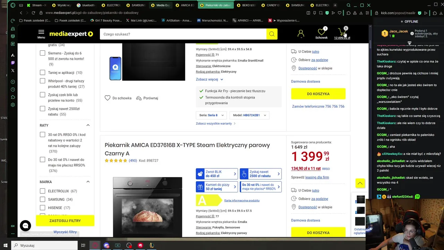
Task: Click the Opera GX logo button
Action: (13, 5)
